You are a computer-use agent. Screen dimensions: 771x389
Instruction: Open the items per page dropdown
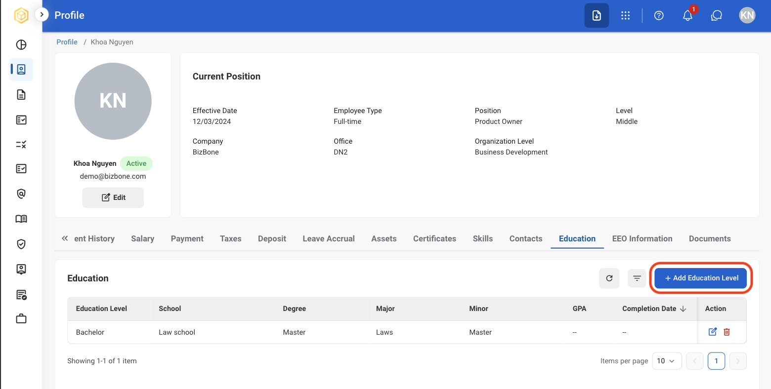click(667, 361)
